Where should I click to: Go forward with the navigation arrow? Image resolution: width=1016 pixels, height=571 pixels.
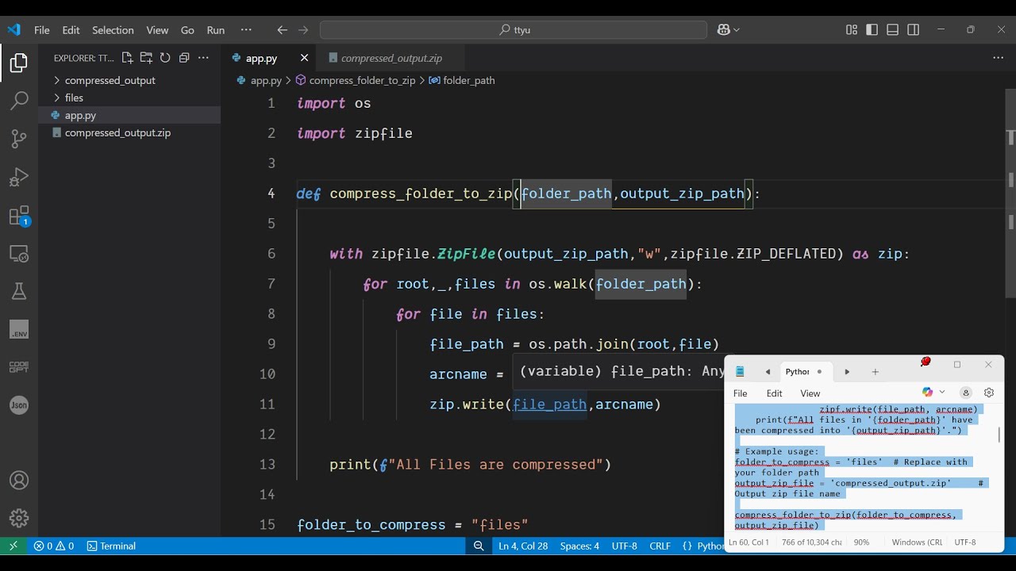pyautogui.click(x=303, y=30)
